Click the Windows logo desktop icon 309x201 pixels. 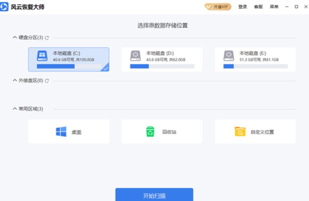point(61,132)
